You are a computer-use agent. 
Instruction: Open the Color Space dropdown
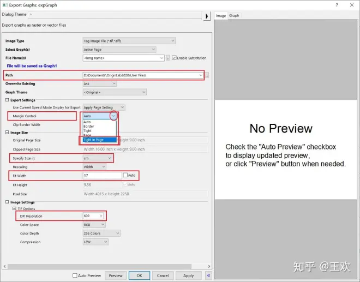(94, 225)
